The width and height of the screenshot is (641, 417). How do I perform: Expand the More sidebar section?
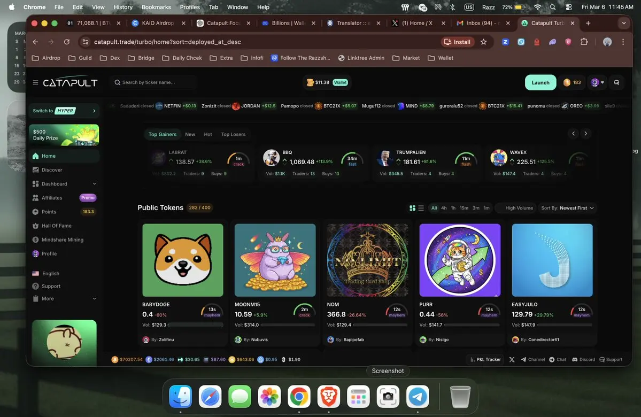click(x=64, y=298)
